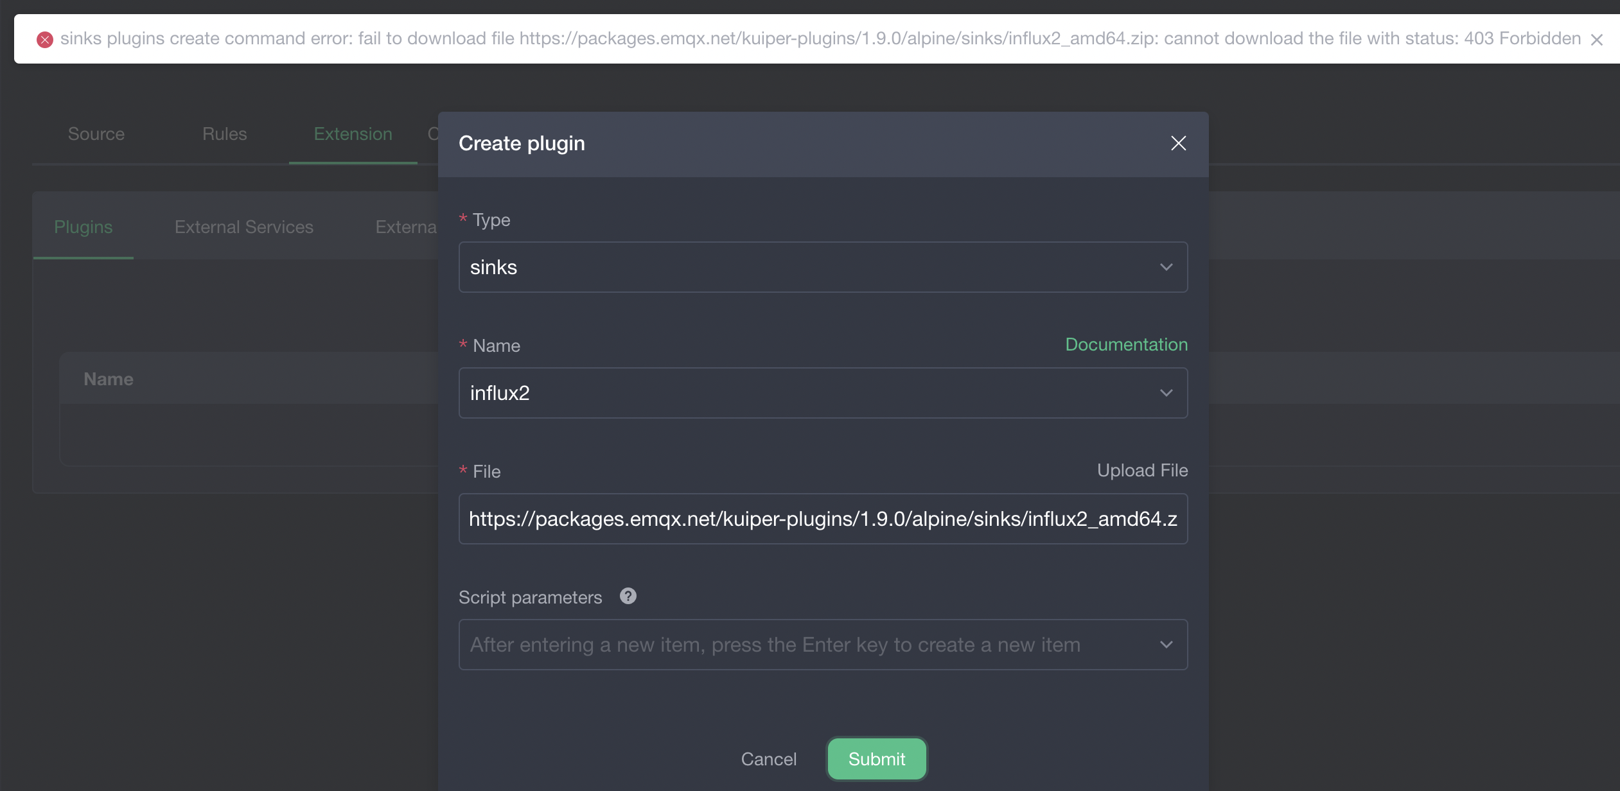This screenshot has height=791, width=1620.
Task: Select the Extension tab
Action: point(353,134)
